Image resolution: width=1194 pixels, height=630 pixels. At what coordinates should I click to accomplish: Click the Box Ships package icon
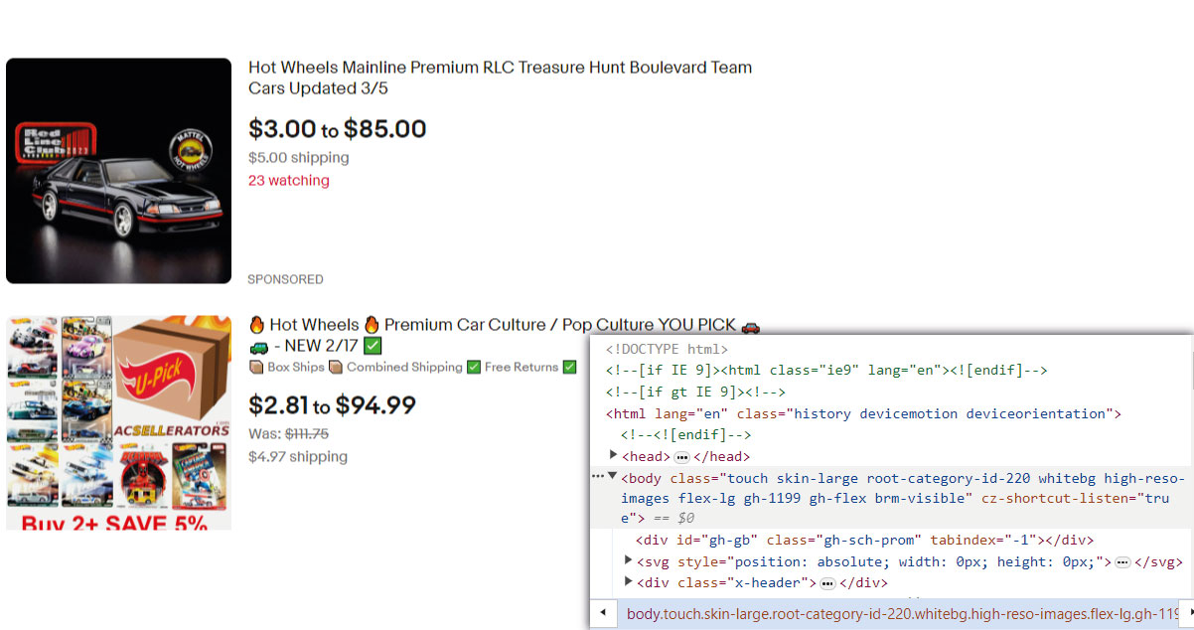click(x=256, y=367)
